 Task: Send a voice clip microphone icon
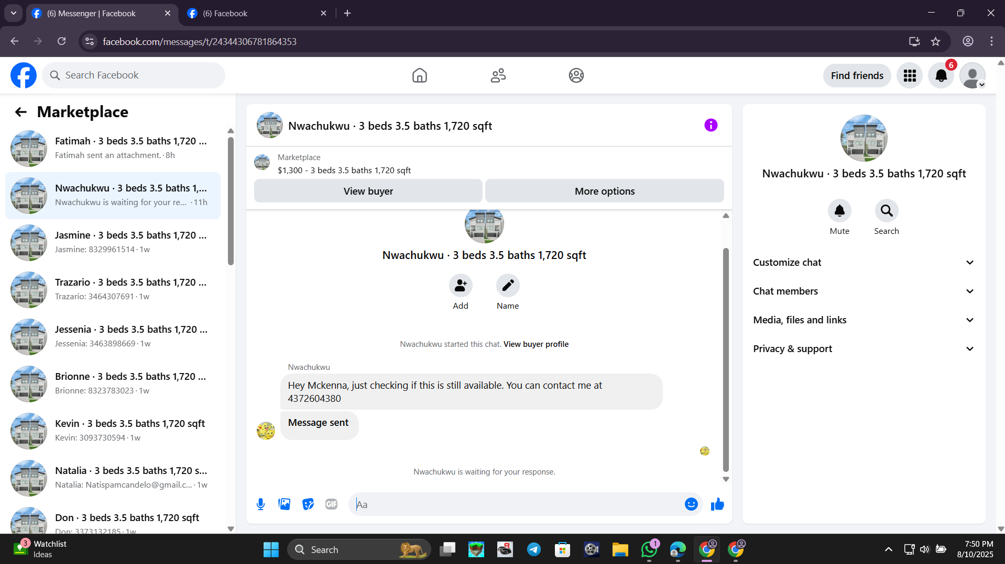(x=260, y=504)
